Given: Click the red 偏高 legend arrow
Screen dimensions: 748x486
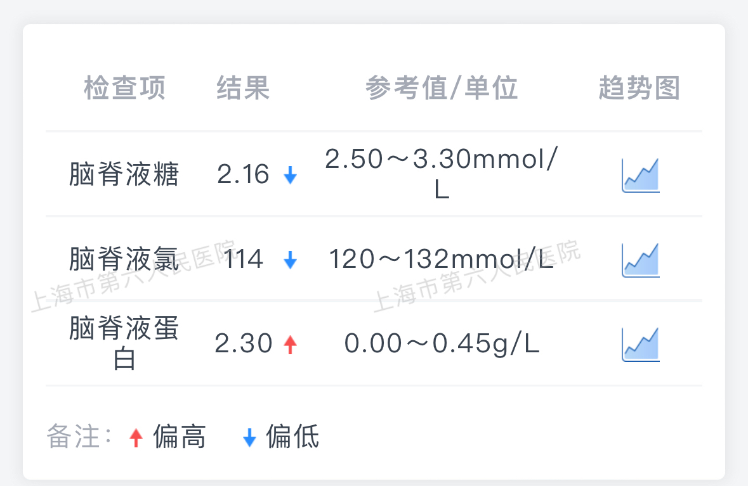Looking at the screenshot, I should coord(136,437).
